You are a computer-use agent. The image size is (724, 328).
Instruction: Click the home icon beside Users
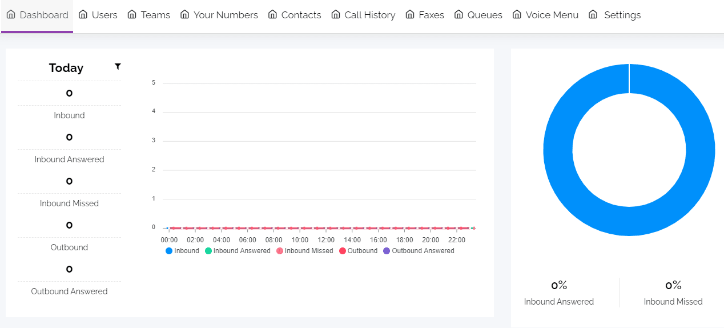pyautogui.click(x=83, y=14)
